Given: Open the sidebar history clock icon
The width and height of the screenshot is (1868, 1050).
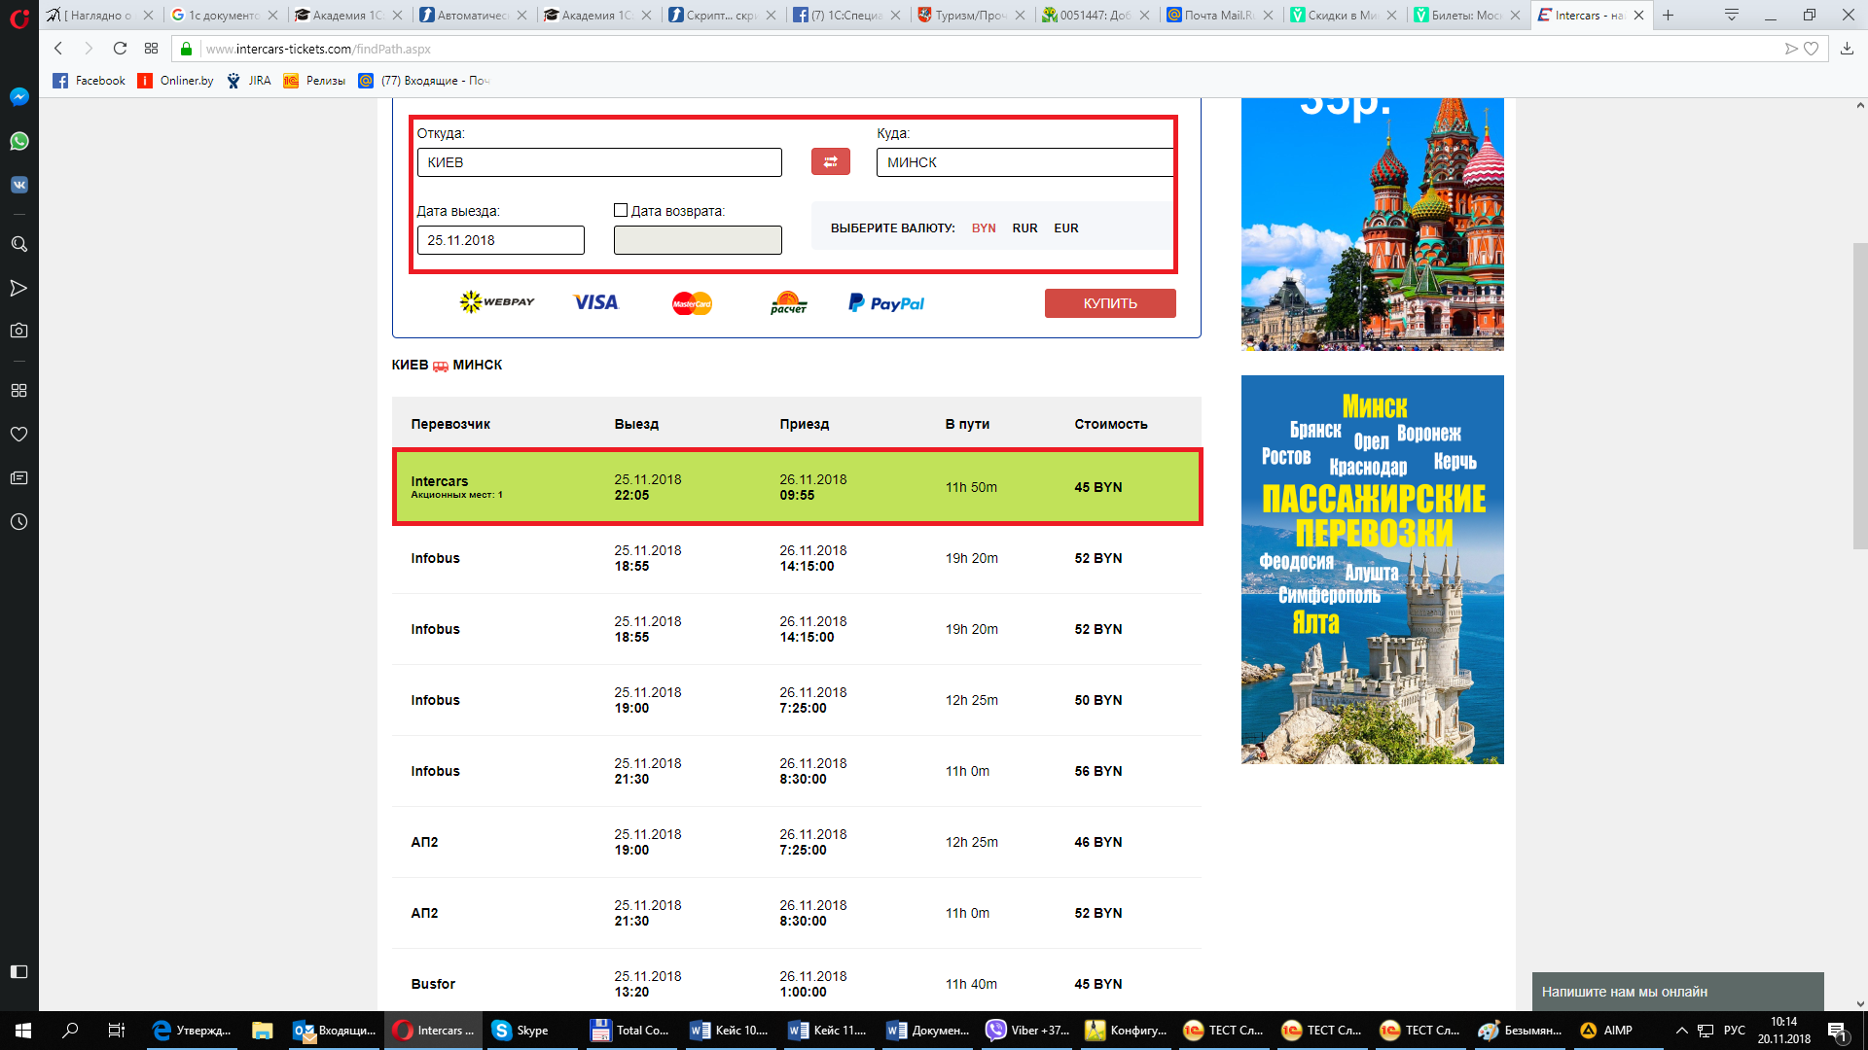Looking at the screenshot, I should tap(18, 522).
